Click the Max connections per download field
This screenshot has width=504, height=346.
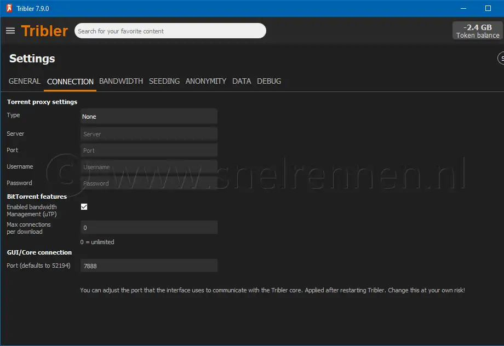click(x=149, y=227)
